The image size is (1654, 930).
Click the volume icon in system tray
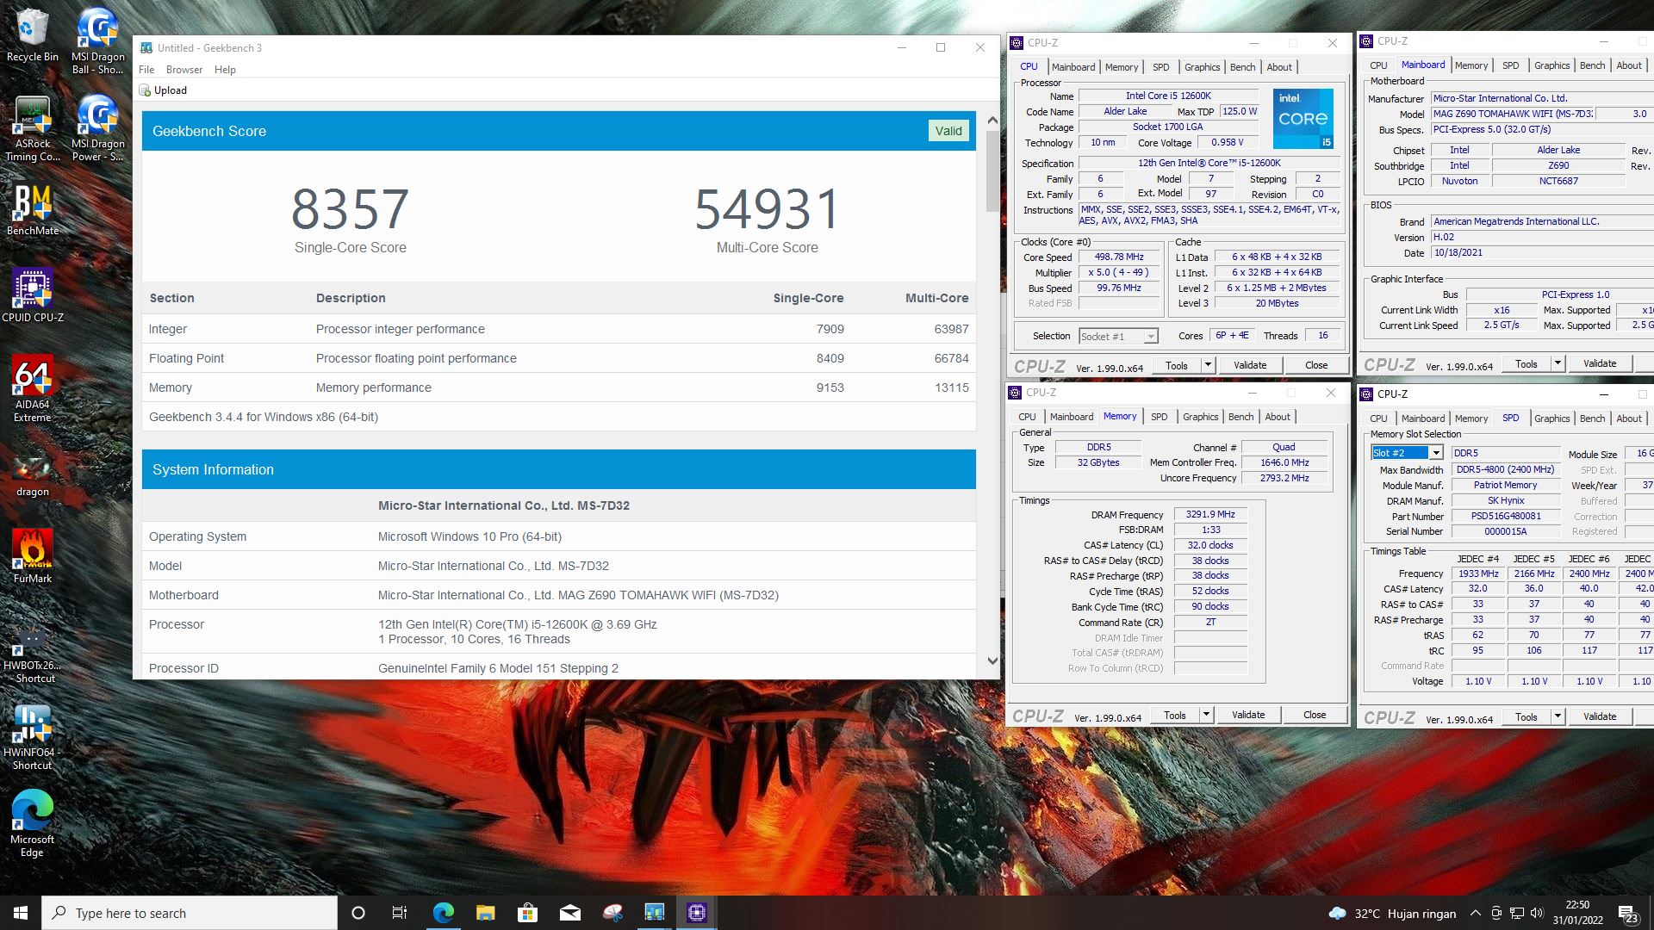(x=1537, y=913)
